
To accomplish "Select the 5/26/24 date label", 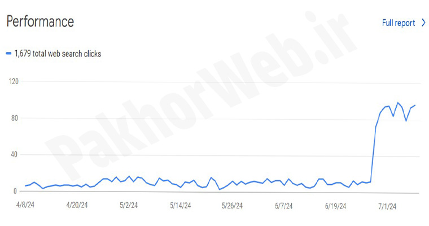I will (231, 206).
